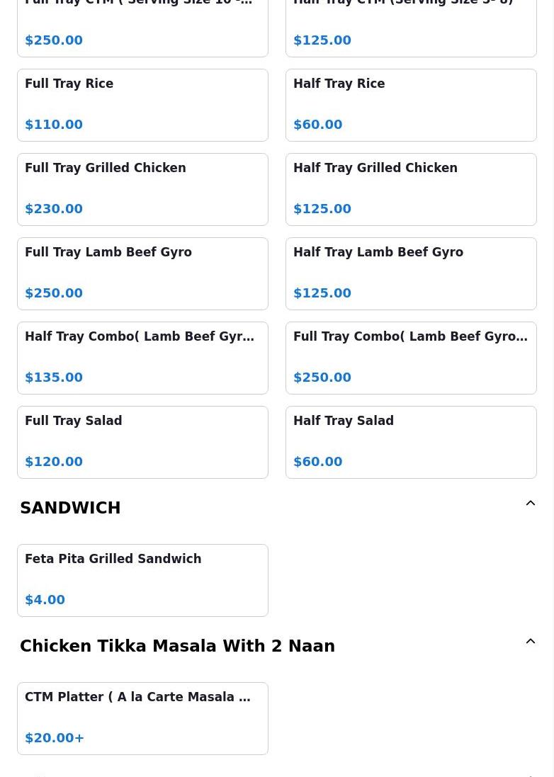Select Full Tray Rice item

[x=142, y=105]
